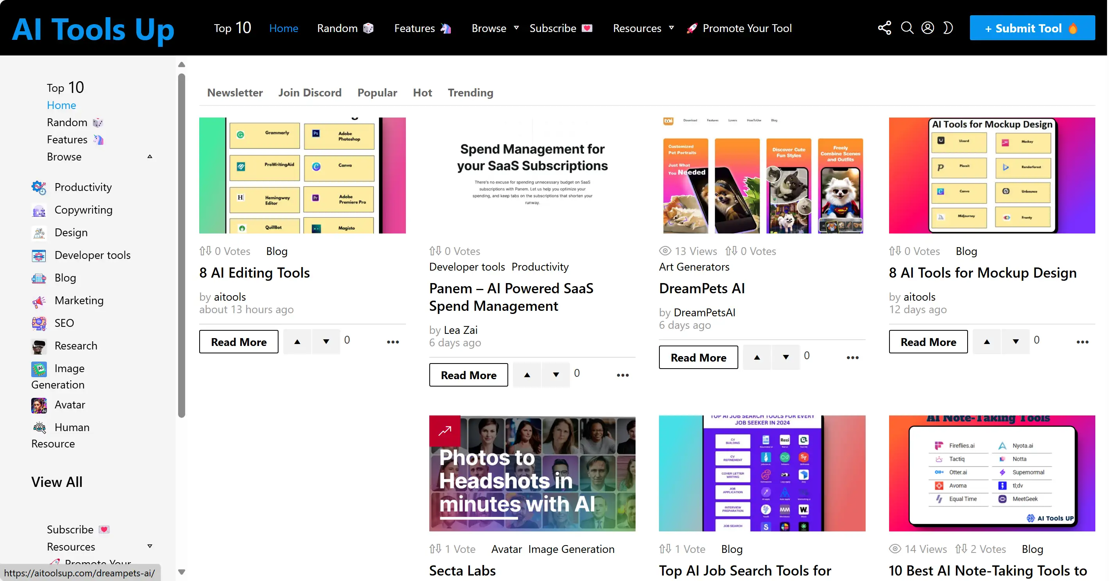The width and height of the screenshot is (1109, 581).
Task: Click the Blog category icon in sidebar
Action: [x=39, y=278]
